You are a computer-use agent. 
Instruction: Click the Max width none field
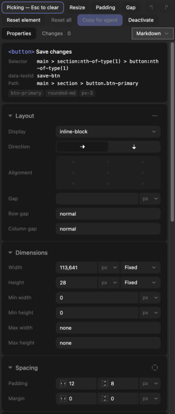pos(108,328)
